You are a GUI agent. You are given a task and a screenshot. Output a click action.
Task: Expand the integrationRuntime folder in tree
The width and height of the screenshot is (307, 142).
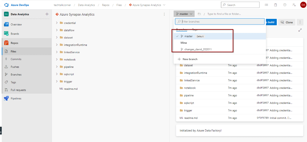coord(57,45)
